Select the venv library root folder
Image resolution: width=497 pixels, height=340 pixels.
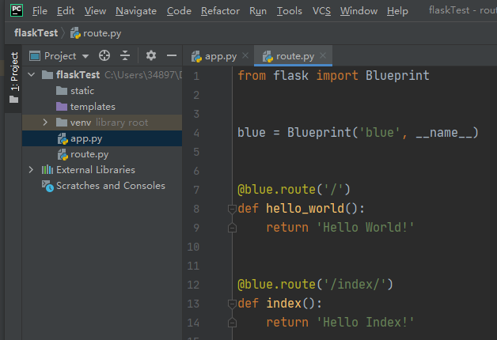(x=102, y=123)
